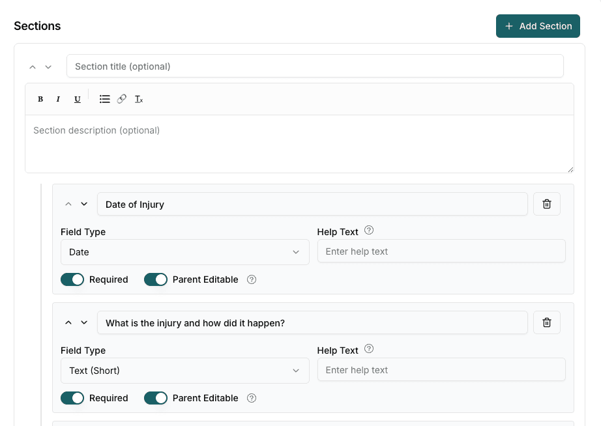Disable Required on the injury description field
Screen dimensions: 601x426
pos(72,397)
